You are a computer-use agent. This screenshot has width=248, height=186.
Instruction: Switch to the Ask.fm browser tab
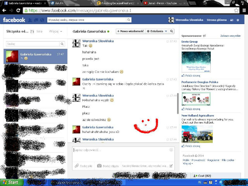pyautogui.click(x=71, y=3)
